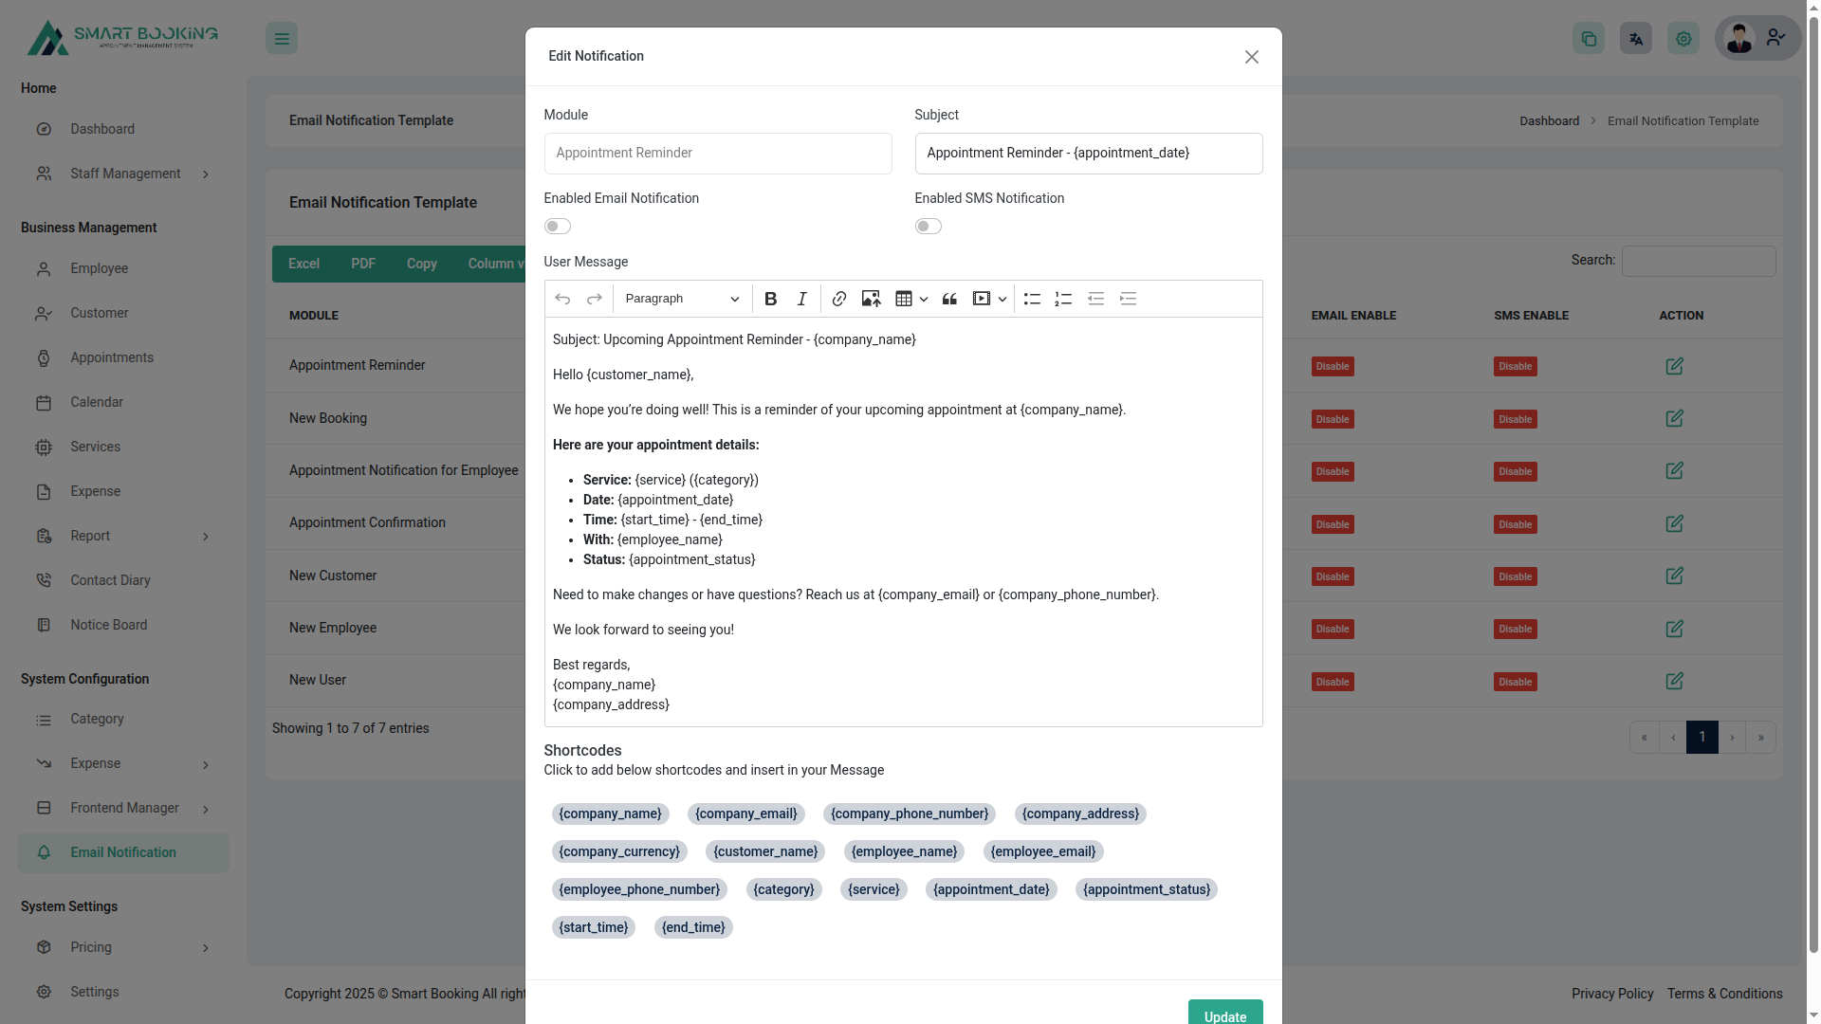Toggle italic formatting in the message editor

point(801,299)
